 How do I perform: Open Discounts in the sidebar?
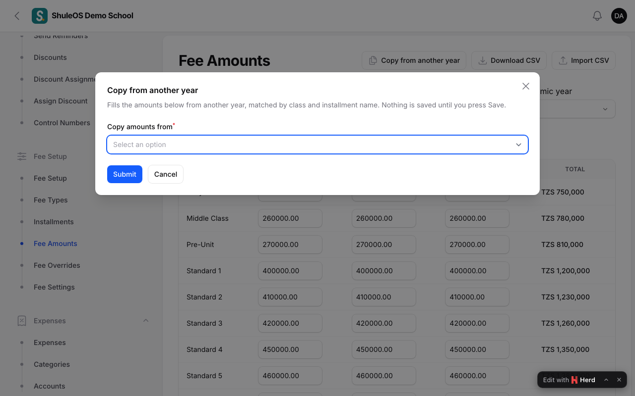[50, 57]
